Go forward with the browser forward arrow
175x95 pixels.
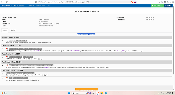click(4, 2)
